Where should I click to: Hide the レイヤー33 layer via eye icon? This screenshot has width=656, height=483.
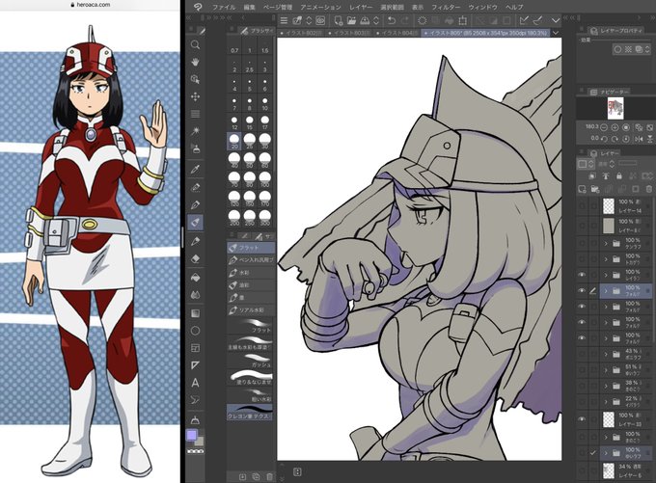(x=582, y=418)
